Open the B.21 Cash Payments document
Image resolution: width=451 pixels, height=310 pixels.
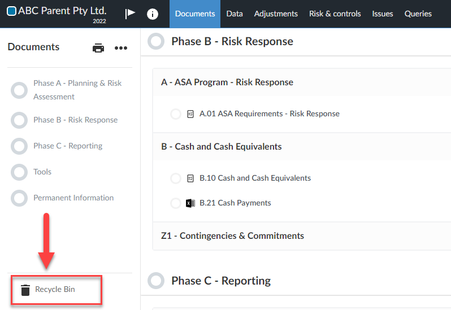pyautogui.click(x=235, y=203)
